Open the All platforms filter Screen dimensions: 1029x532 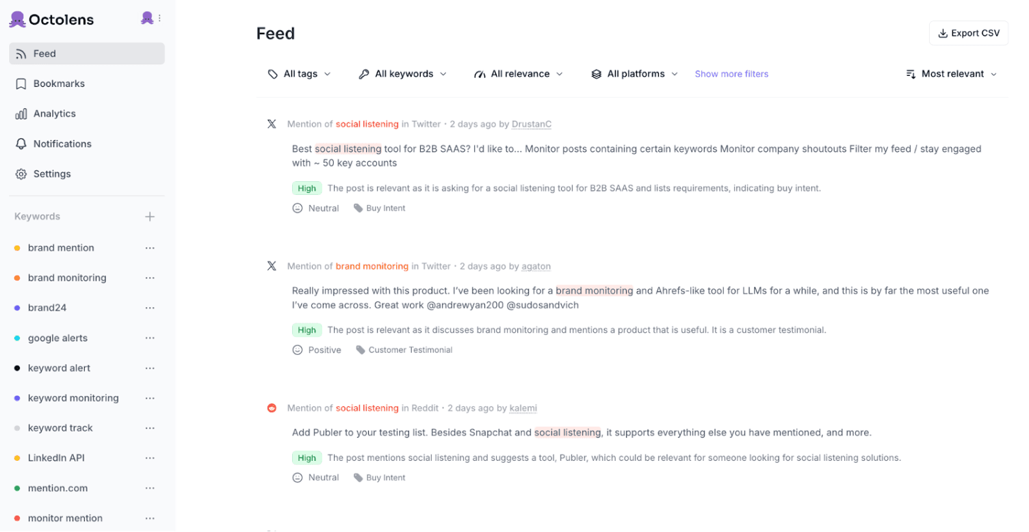click(633, 73)
